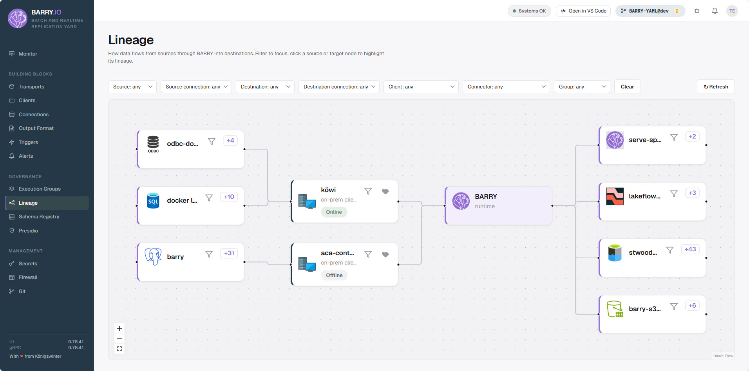
Task: Clear all lineage filters
Action: coord(627,87)
